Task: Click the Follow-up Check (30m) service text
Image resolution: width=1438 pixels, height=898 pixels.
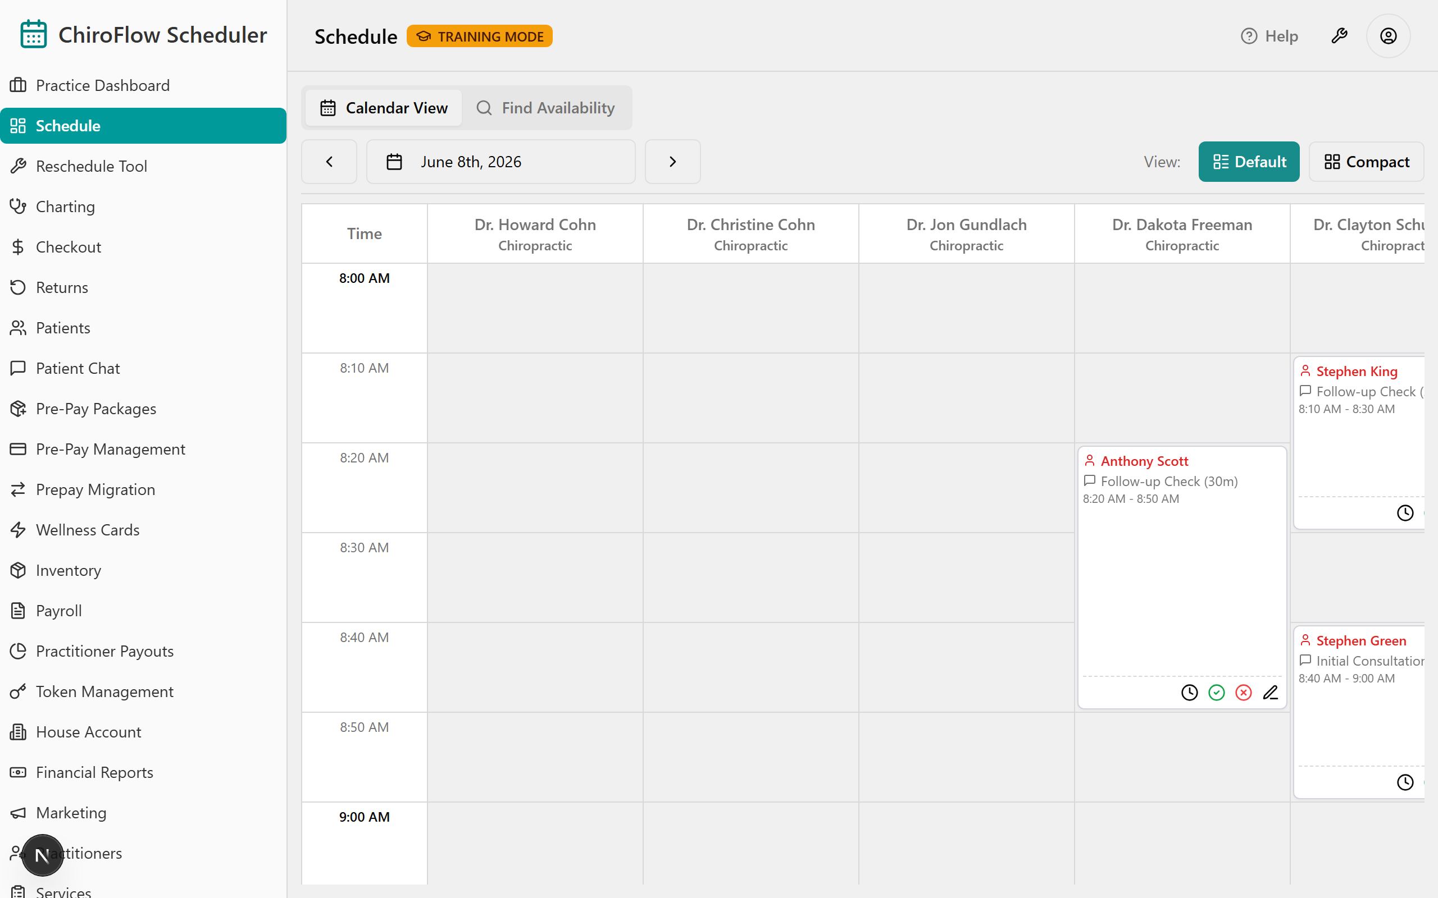Action: [x=1169, y=481]
